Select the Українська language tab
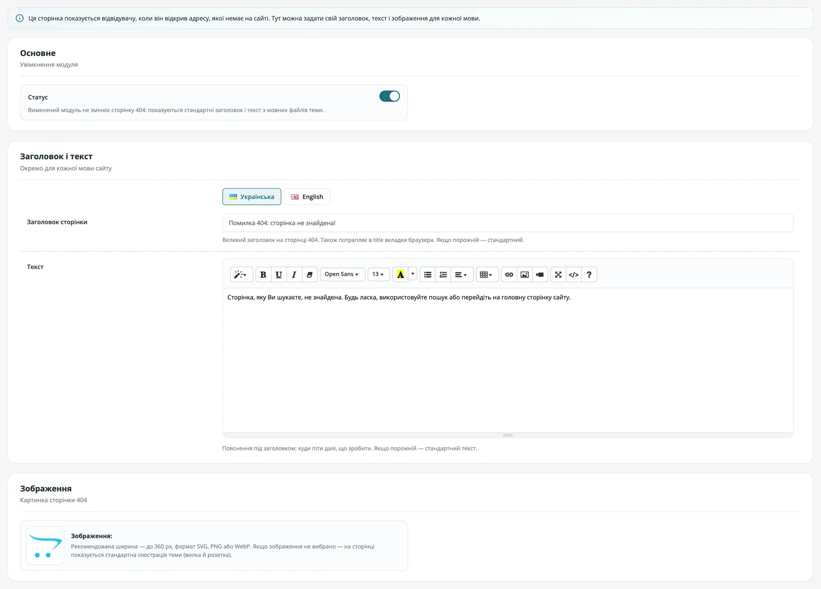Screen dimensions: 821x589 [x=251, y=197]
